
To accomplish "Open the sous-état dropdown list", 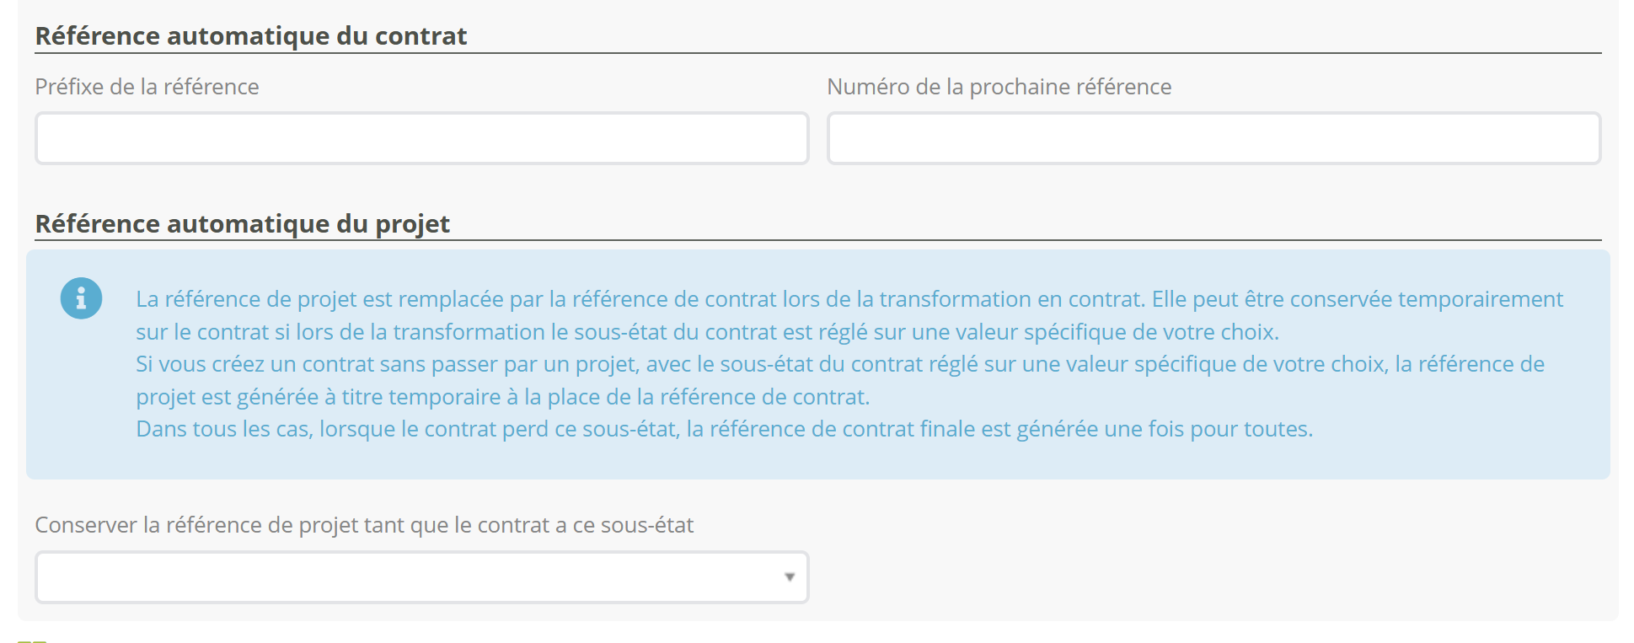I will point(422,577).
